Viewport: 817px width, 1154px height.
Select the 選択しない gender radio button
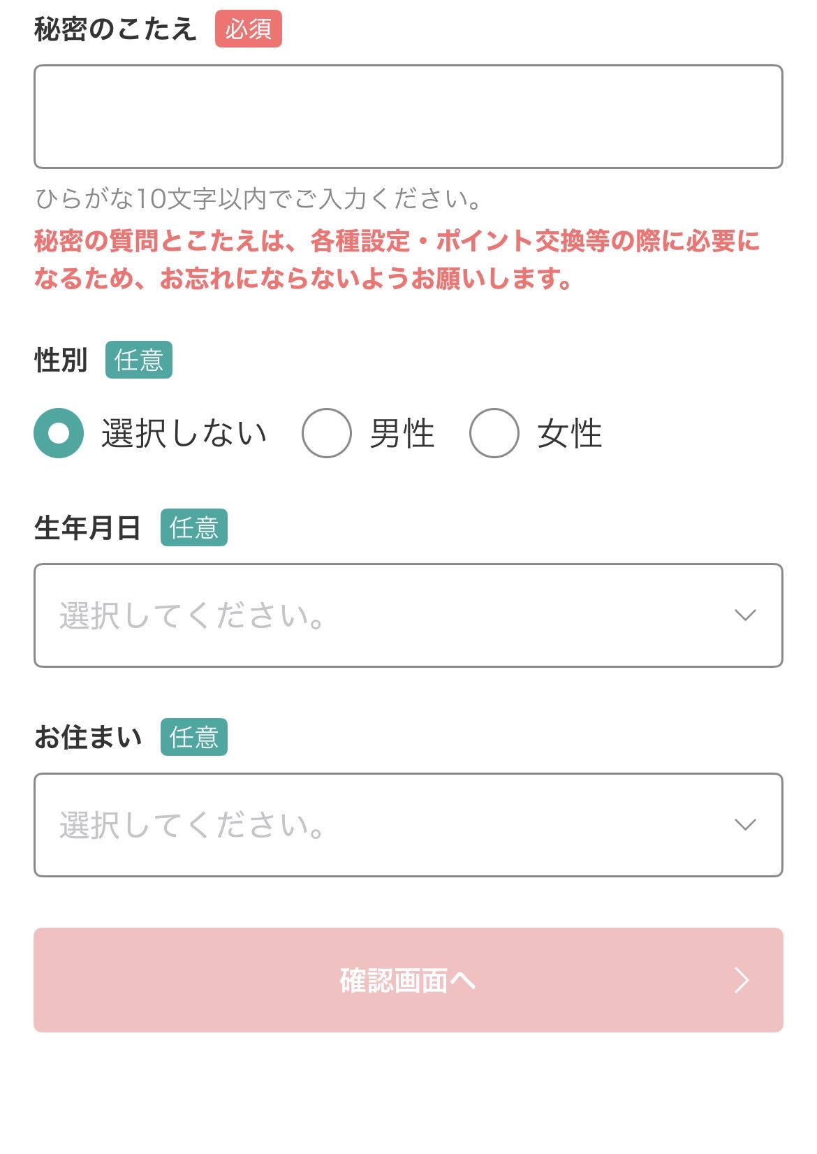point(59,433)
